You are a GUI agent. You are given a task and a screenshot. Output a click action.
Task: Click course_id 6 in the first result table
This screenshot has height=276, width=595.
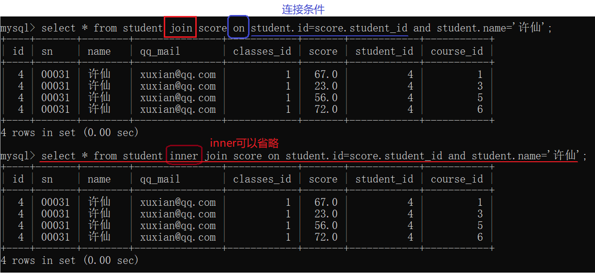pyautogui.click(x=480, y=109)
